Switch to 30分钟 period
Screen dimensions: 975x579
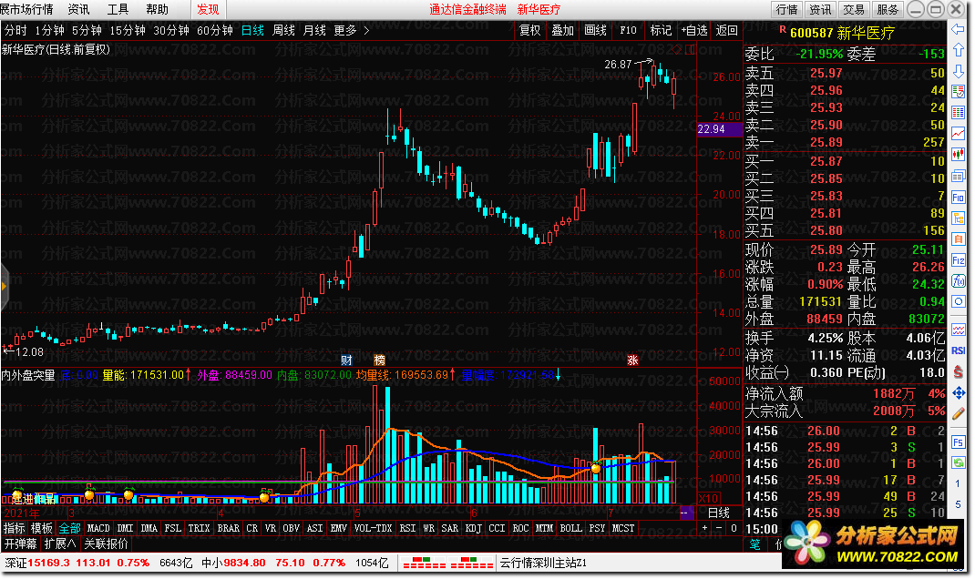click(171, 30)
